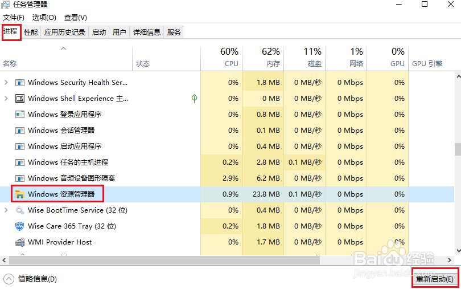Switch to the 用户 tab

click(119, 32)
